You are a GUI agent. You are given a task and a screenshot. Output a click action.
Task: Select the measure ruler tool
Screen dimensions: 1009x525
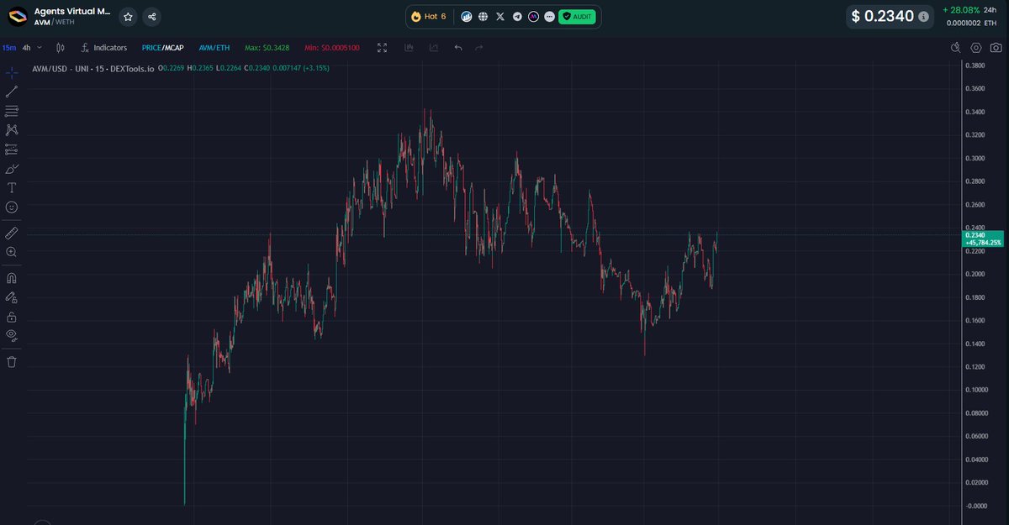pos(12,233)
